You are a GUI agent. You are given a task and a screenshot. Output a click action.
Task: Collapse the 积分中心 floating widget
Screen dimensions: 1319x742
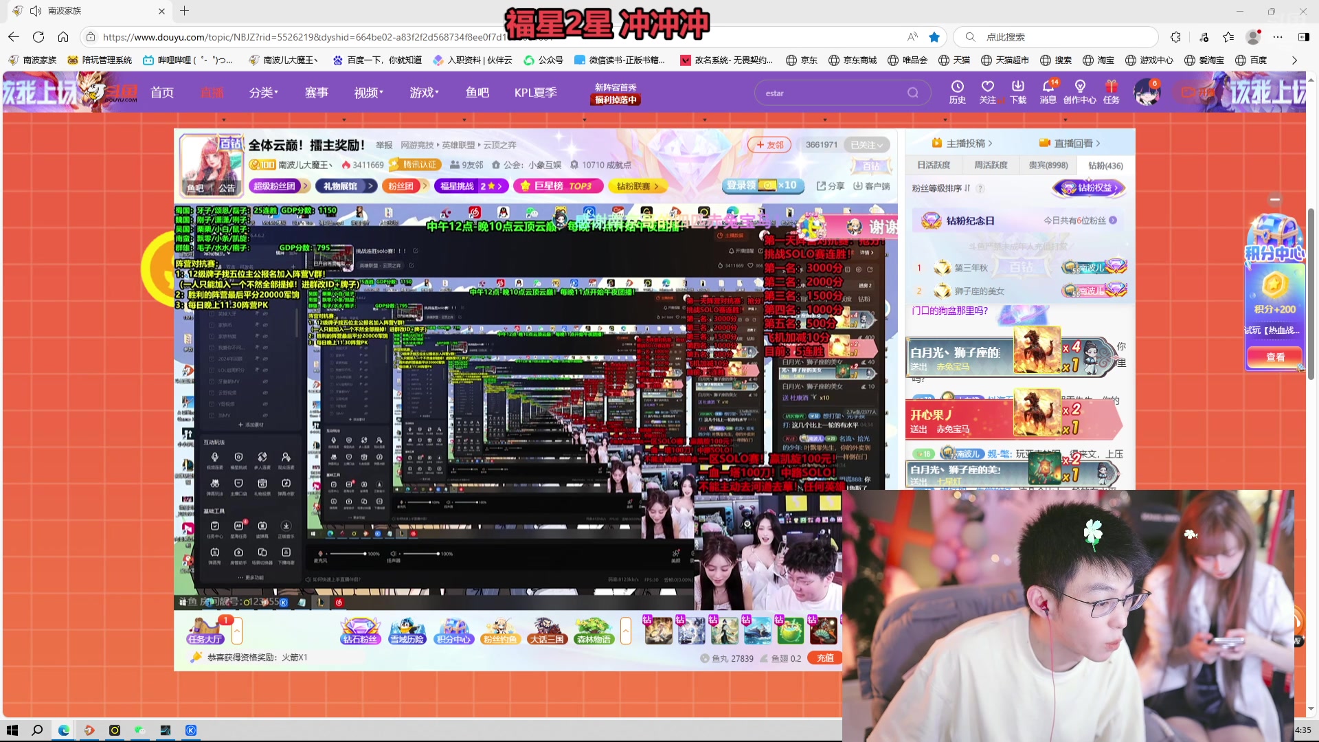click(1275, 200)
